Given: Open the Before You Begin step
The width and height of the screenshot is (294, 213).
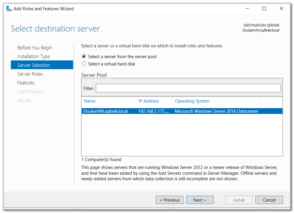Looking at the screenshot, I should pyautogui.click(x=35, y=48).
